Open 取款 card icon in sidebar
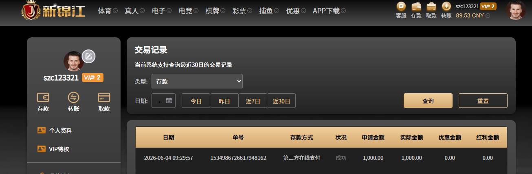The height and width of the screenshot is (174, 532). 104,97
